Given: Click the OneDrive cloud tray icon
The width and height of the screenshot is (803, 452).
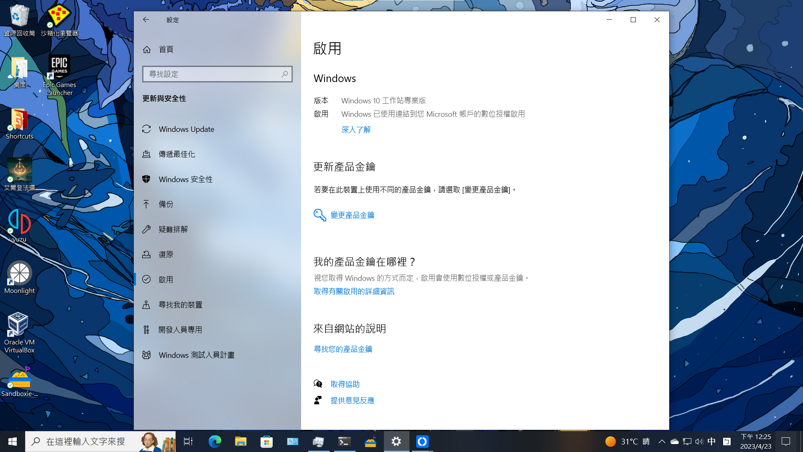Looking at the screenshot, I should tap(674, 442).
